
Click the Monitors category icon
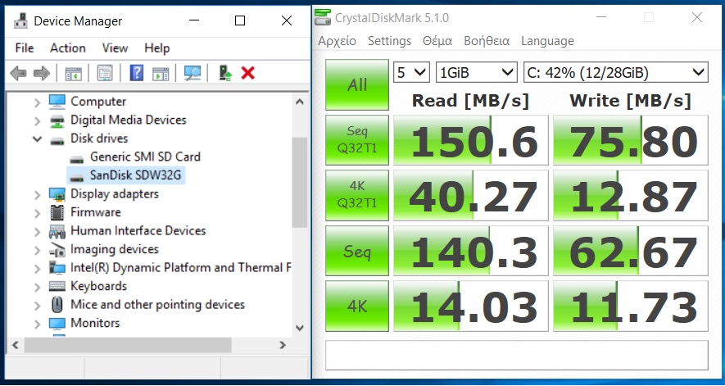click(x=57, y=323)
